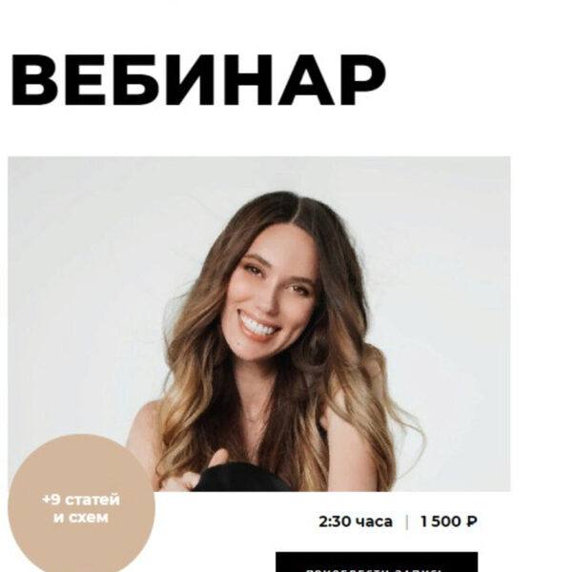Click the black purchase button below the price
The height and width of the screenshot is (572, 572).
pyautogui.click(x=377, y=562)
